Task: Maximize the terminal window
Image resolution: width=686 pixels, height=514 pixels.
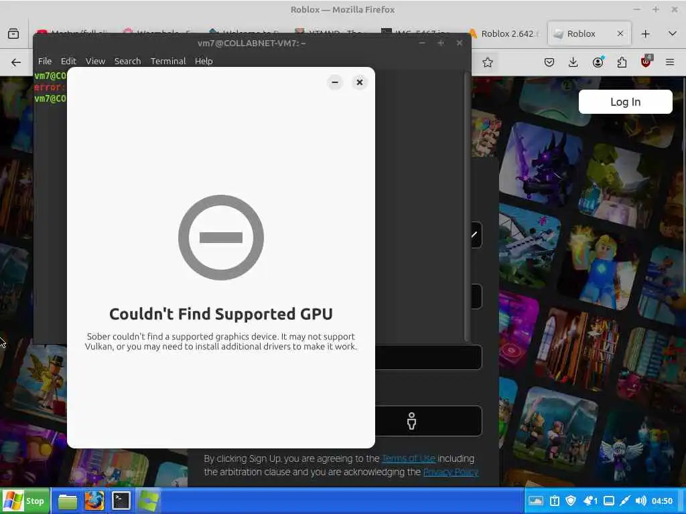Action: point(441,43)
